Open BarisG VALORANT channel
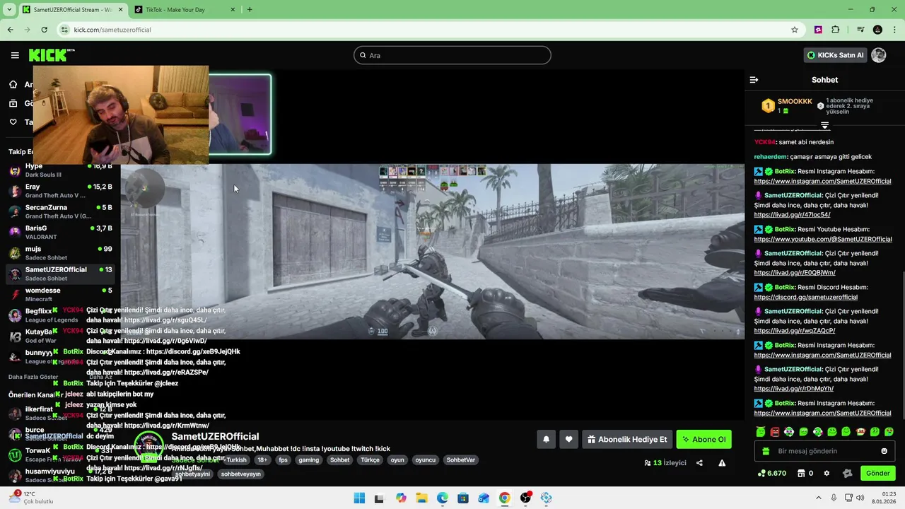Screen dimensions: 905x509 (60, 232)
